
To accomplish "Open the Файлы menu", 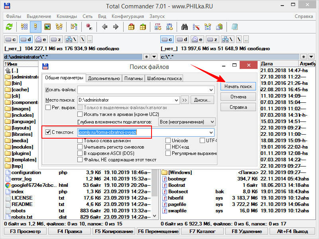I will pyautogui.click(x=14, y=16).
